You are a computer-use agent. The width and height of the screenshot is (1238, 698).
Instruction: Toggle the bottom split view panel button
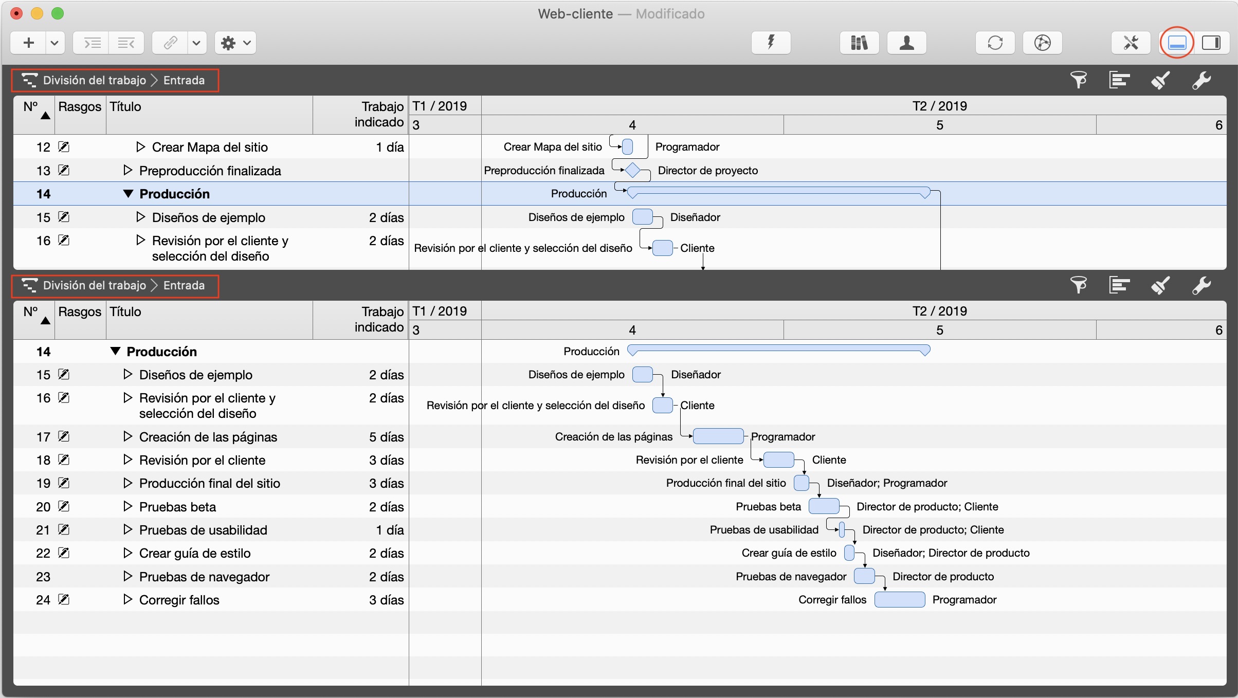click(x=1177, y=43)
